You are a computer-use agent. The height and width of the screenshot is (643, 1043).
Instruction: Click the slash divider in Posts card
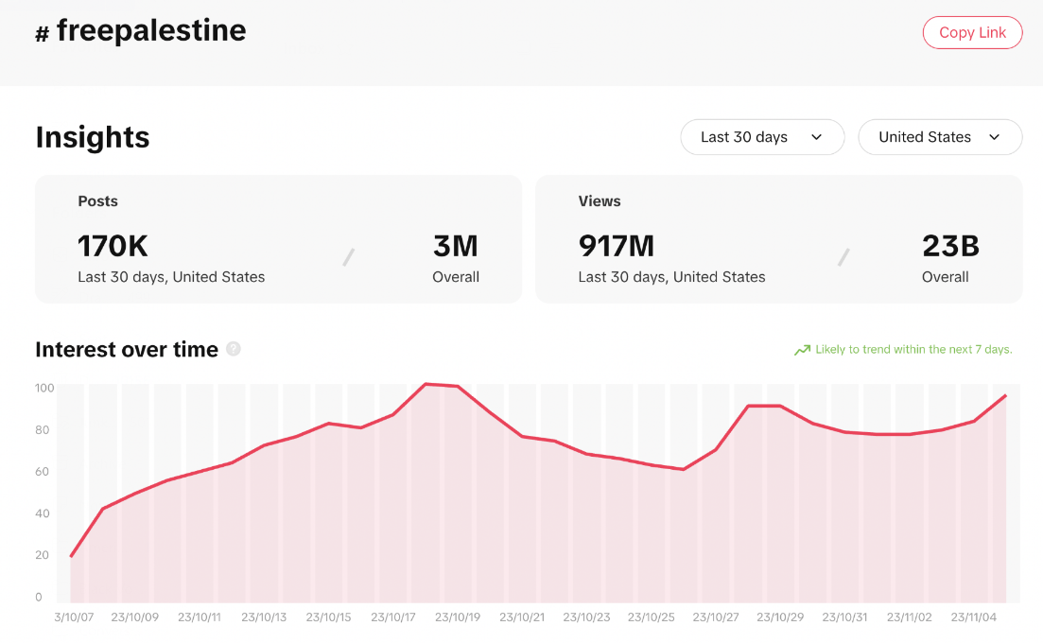coord(348,256)
